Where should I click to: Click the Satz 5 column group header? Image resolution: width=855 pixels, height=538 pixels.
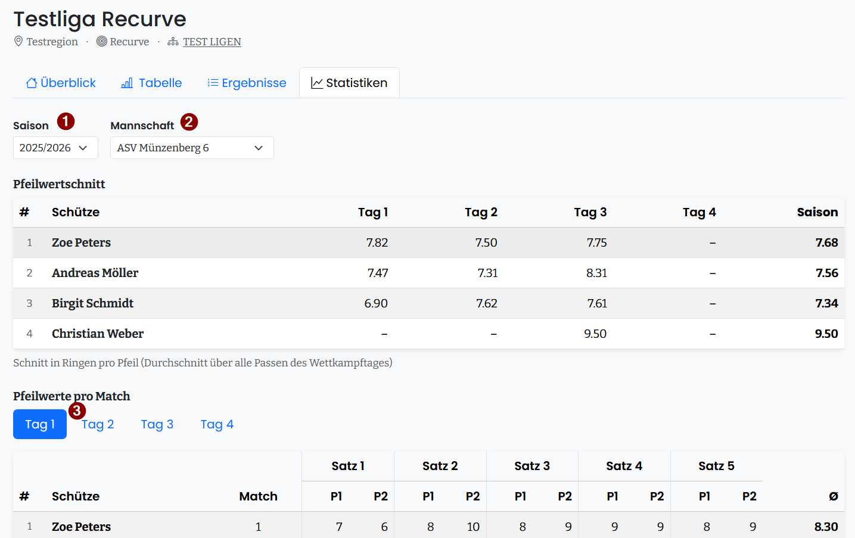[716, 466]
